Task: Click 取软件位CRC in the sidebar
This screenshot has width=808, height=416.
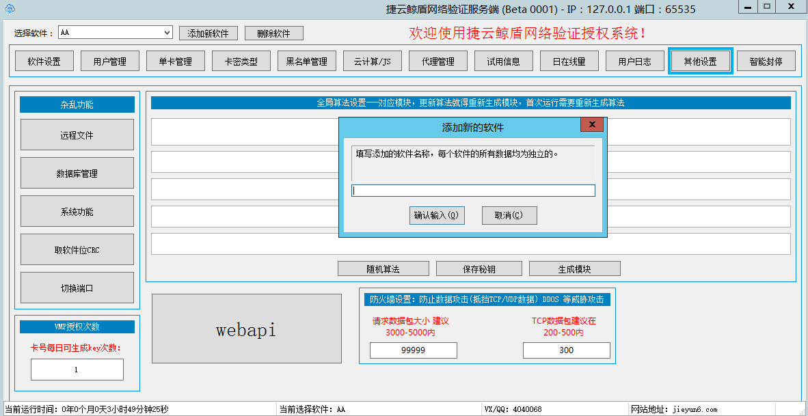Action: [x=77, y=249]
